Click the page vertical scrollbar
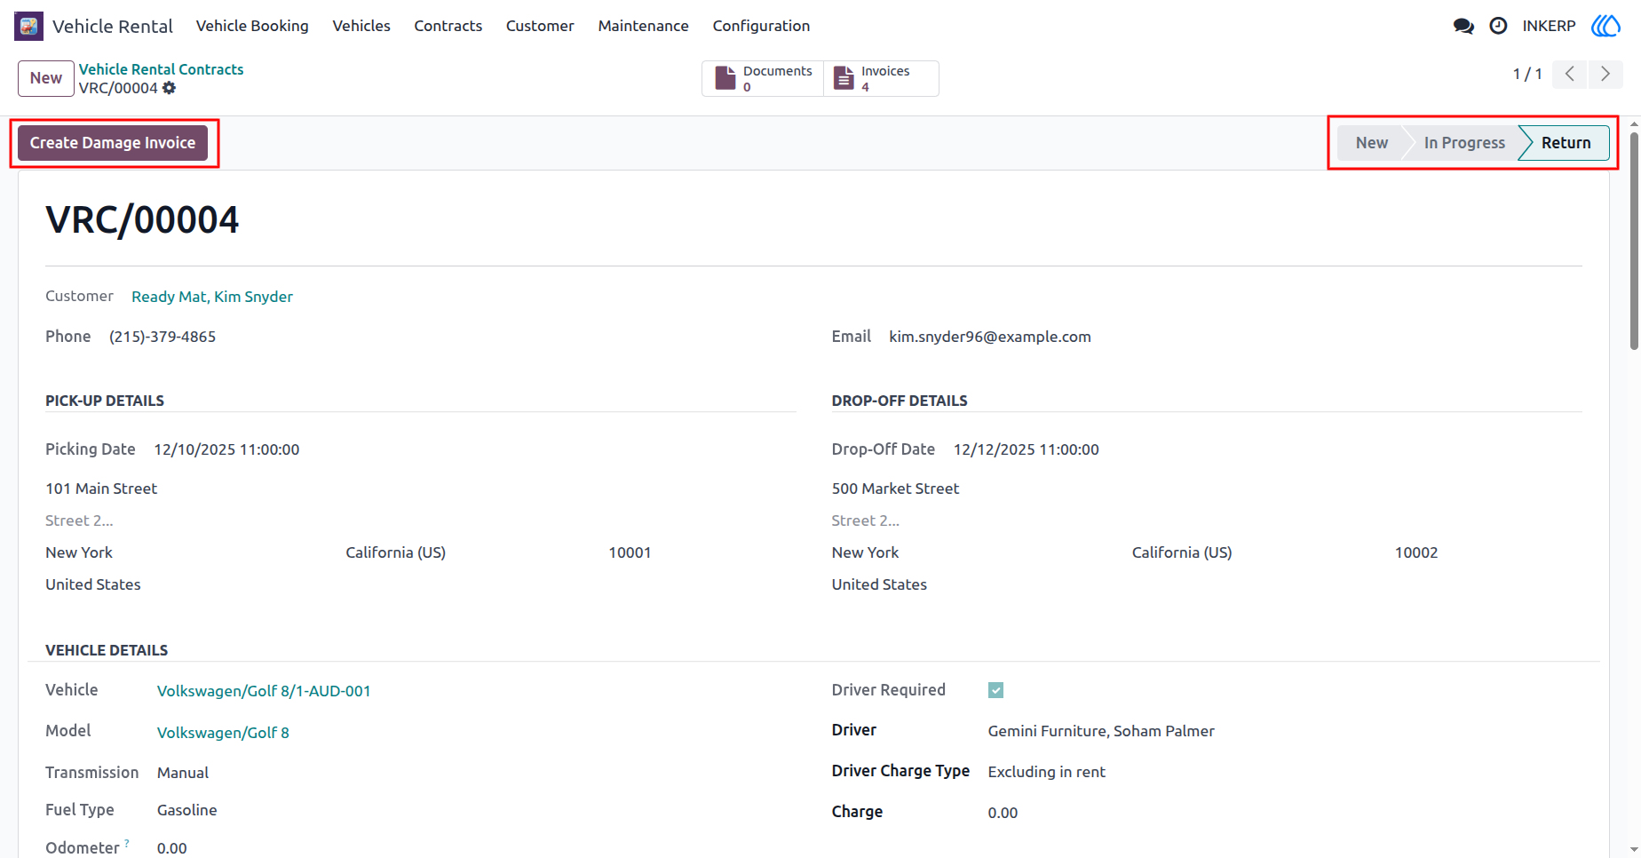The width and height of the screenshot is (1641, 858). [1634, 240]
